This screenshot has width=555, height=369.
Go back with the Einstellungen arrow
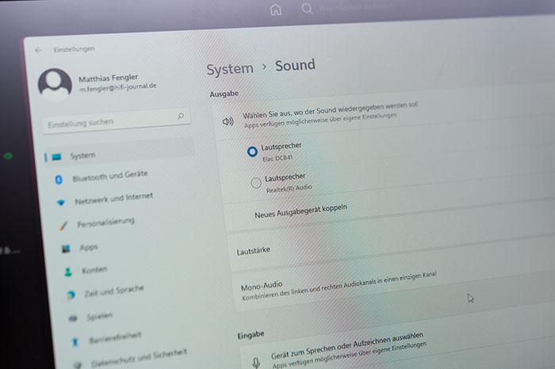[39, 50]
